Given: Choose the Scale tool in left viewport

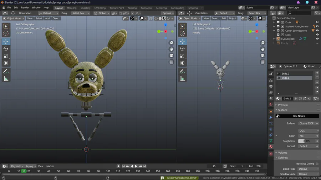Looking at the screenshot, I should pyautogui.click(x=6, y=56).
